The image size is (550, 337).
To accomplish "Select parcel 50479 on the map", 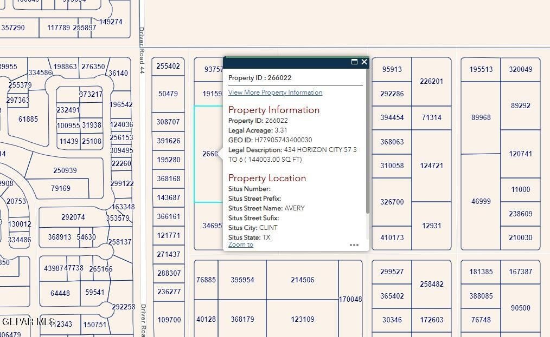I will pos(168,94).
